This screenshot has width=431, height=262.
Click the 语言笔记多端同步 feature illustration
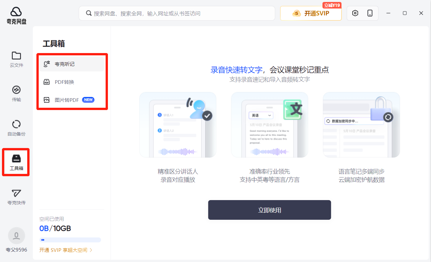(361, 125)
